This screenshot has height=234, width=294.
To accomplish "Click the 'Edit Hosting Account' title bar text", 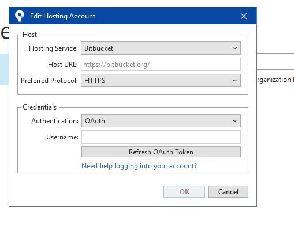I will pos(62,16).
